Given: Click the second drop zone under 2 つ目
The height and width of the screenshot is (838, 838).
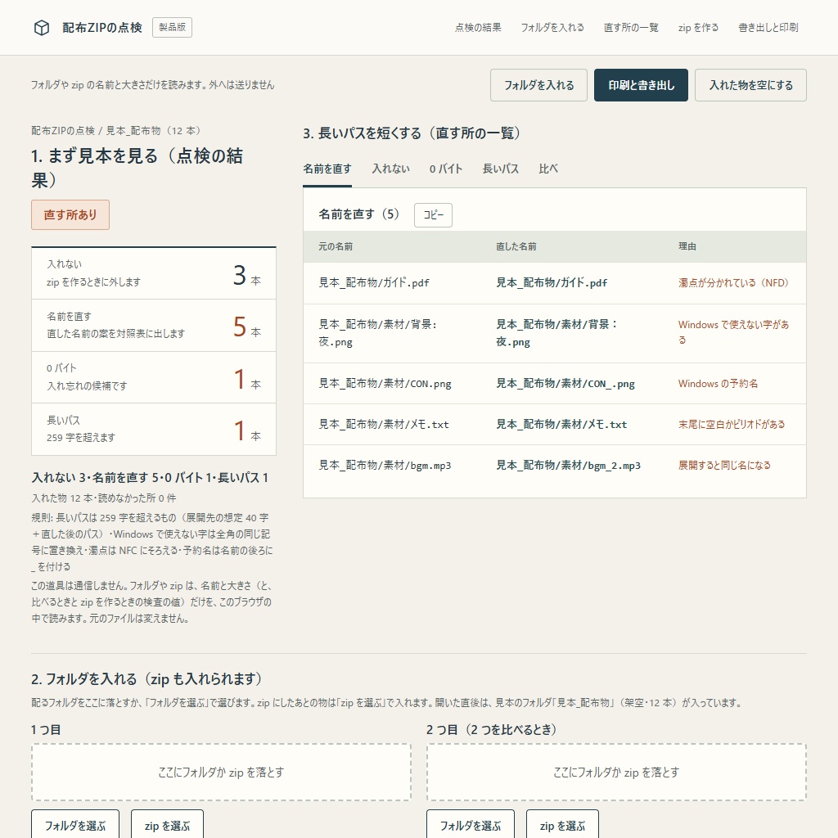Looking at the screenshot, I should coord(616,773).
